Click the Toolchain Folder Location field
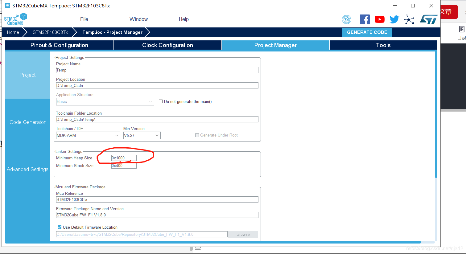The height and width of the screenshot is (254, 466). pyautogui.click(x=157, y=119)
